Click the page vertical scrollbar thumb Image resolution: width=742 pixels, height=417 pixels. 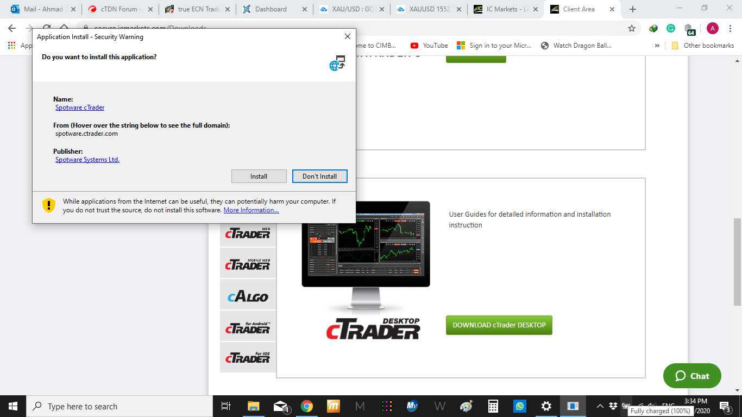tap(737, 262)
